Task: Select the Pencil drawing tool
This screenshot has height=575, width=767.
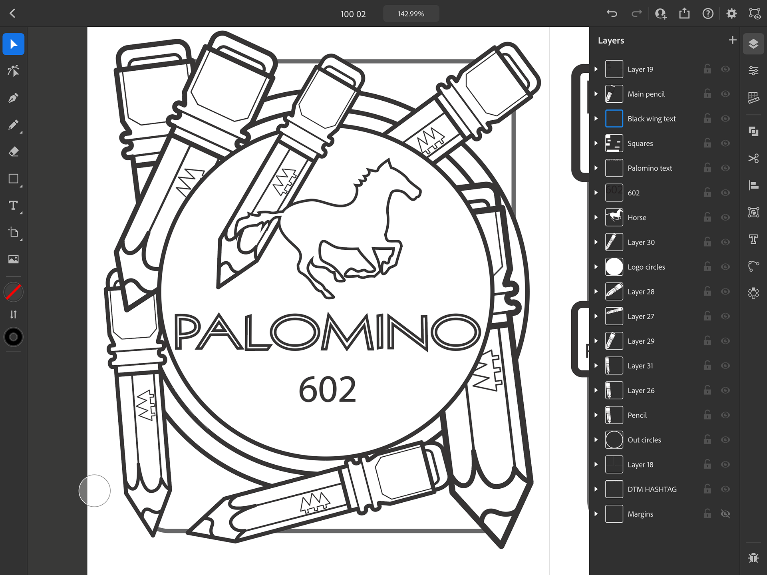Action: (x=14, y=125)
